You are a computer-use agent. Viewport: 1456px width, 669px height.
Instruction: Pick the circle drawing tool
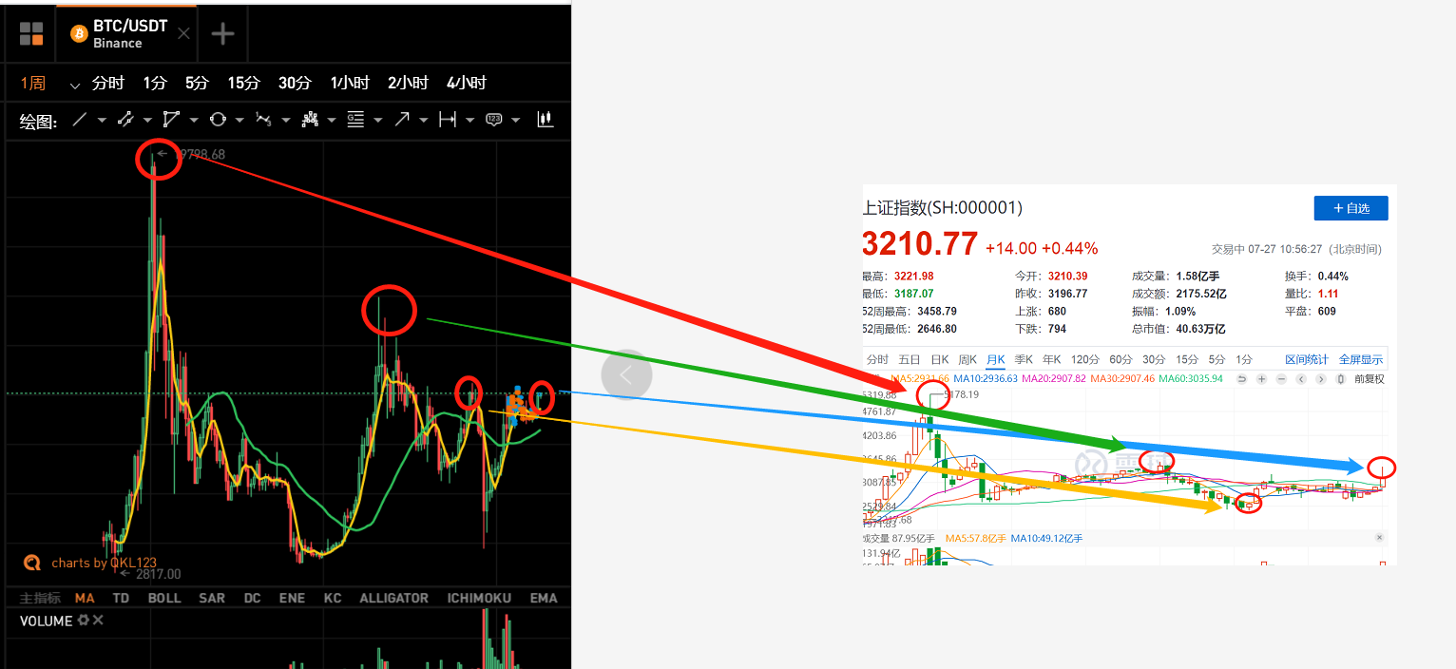218,120
